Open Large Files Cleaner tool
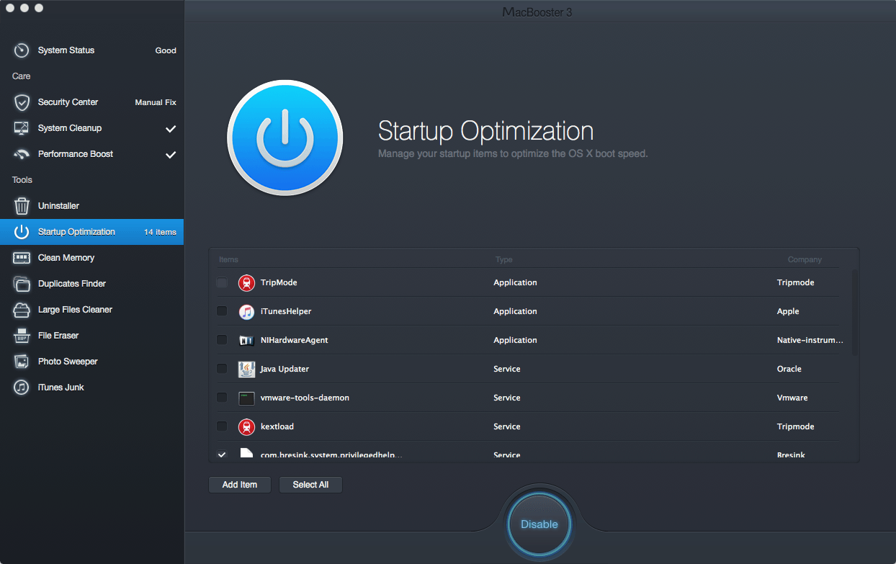The height and width of the screenshot is (564, 896). point(91,310)
